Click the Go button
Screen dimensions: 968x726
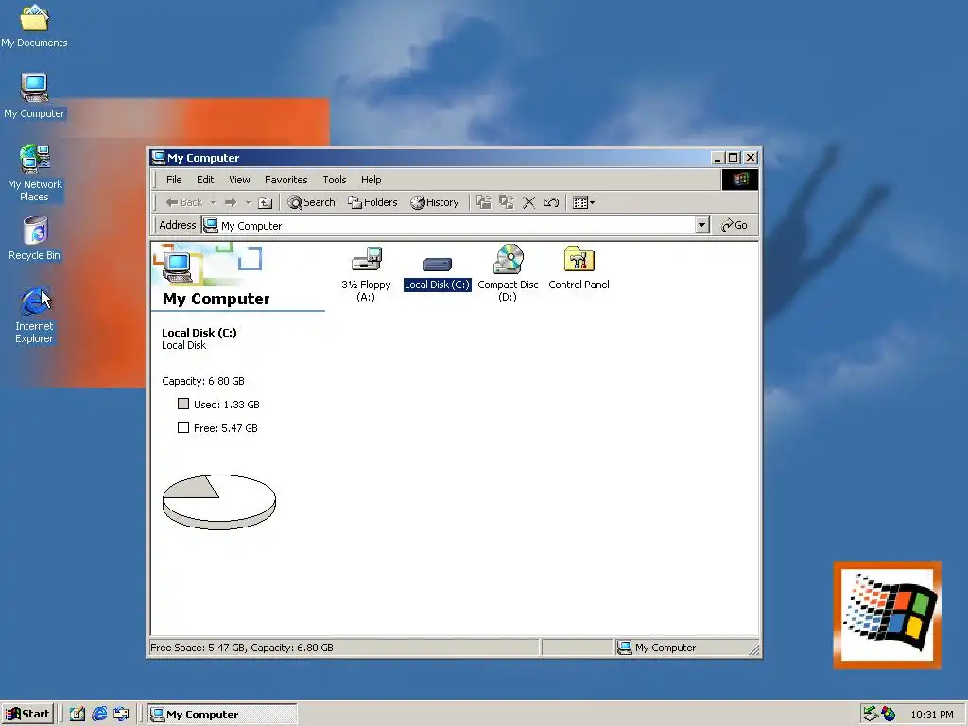coord(734,225)
